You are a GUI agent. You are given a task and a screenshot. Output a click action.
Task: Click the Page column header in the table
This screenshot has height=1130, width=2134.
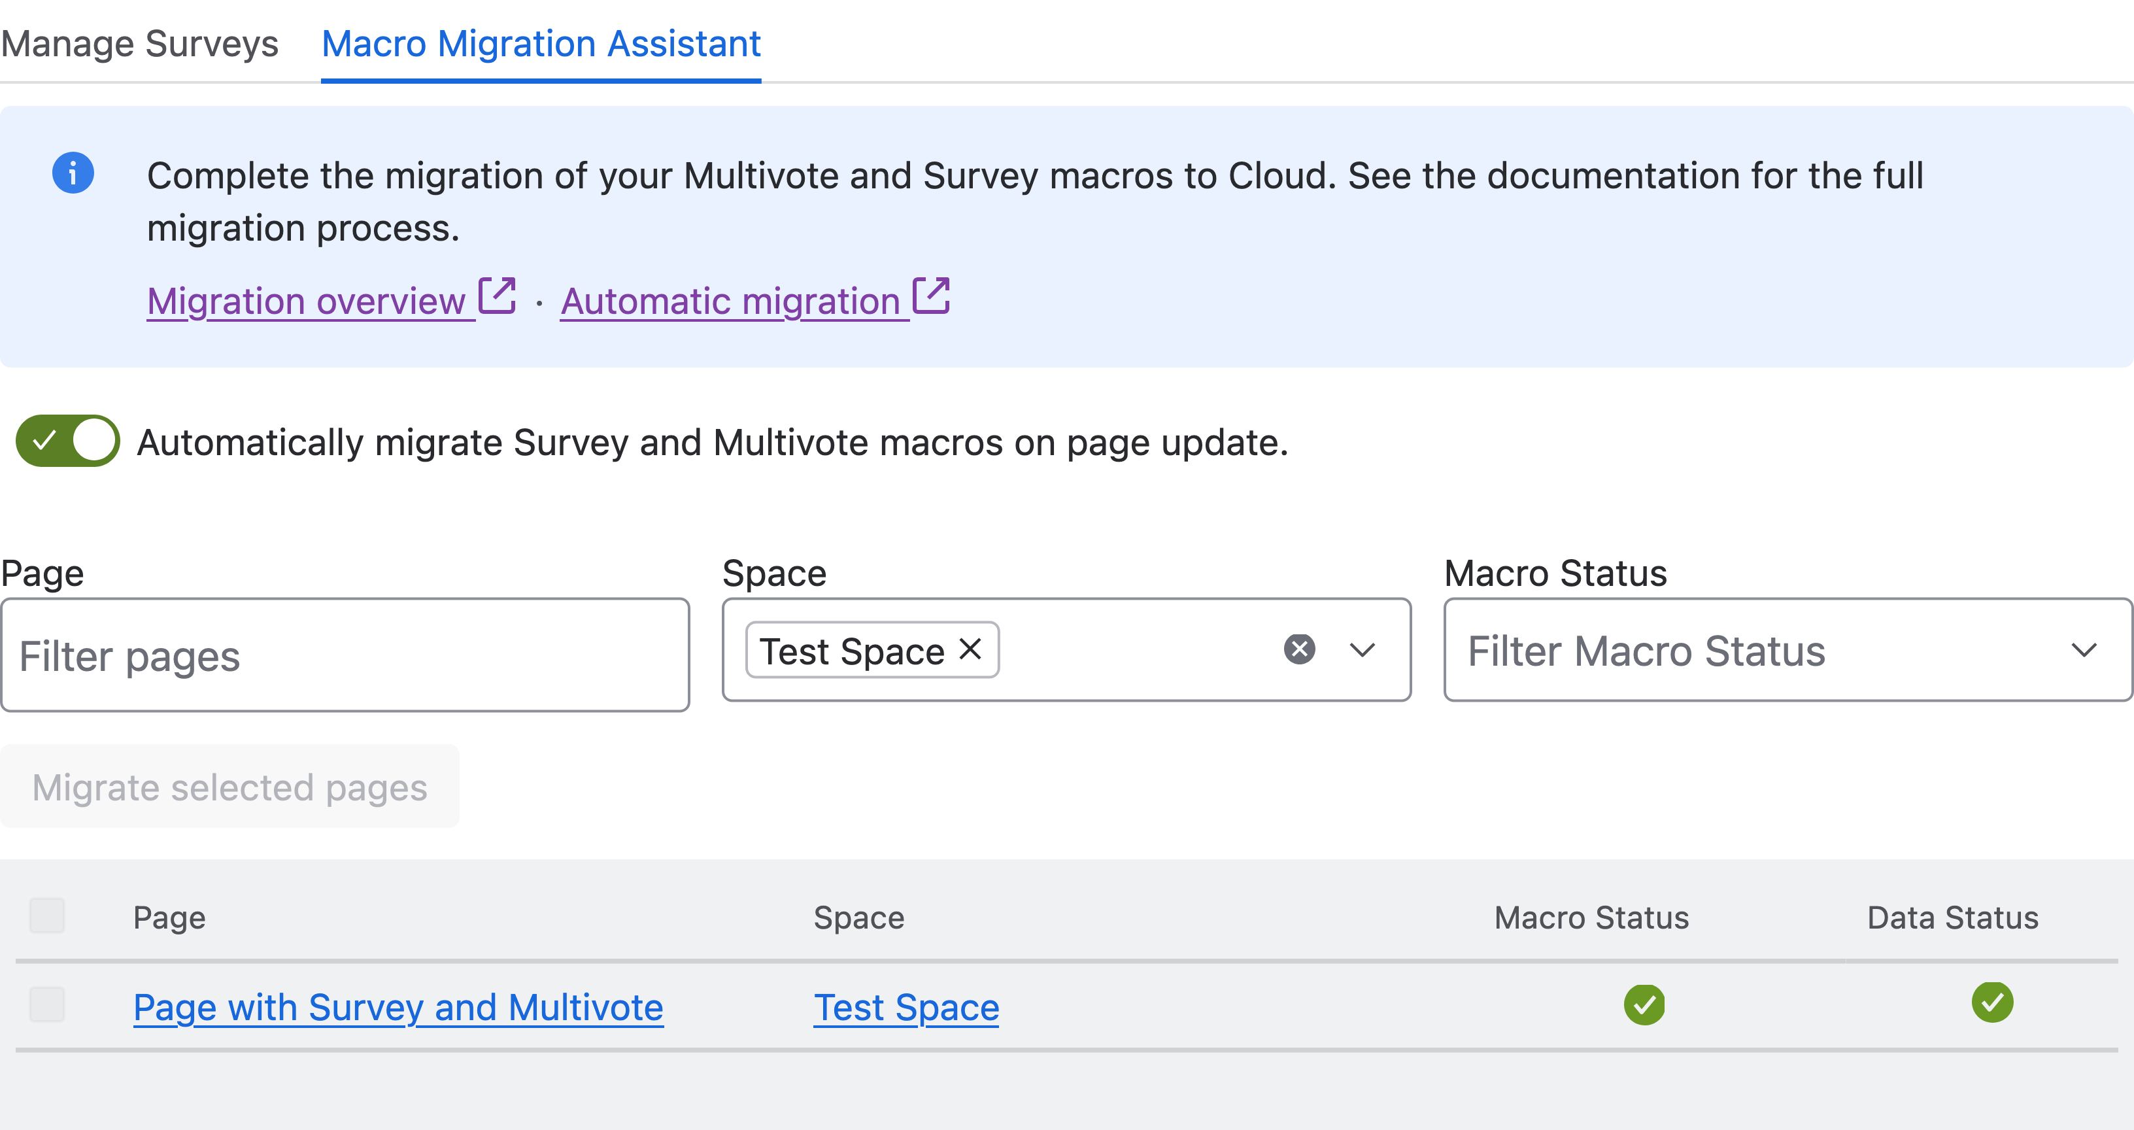[170, 917]
